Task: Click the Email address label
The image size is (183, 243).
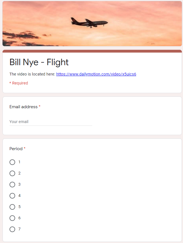Action: [x=23, y=107]
